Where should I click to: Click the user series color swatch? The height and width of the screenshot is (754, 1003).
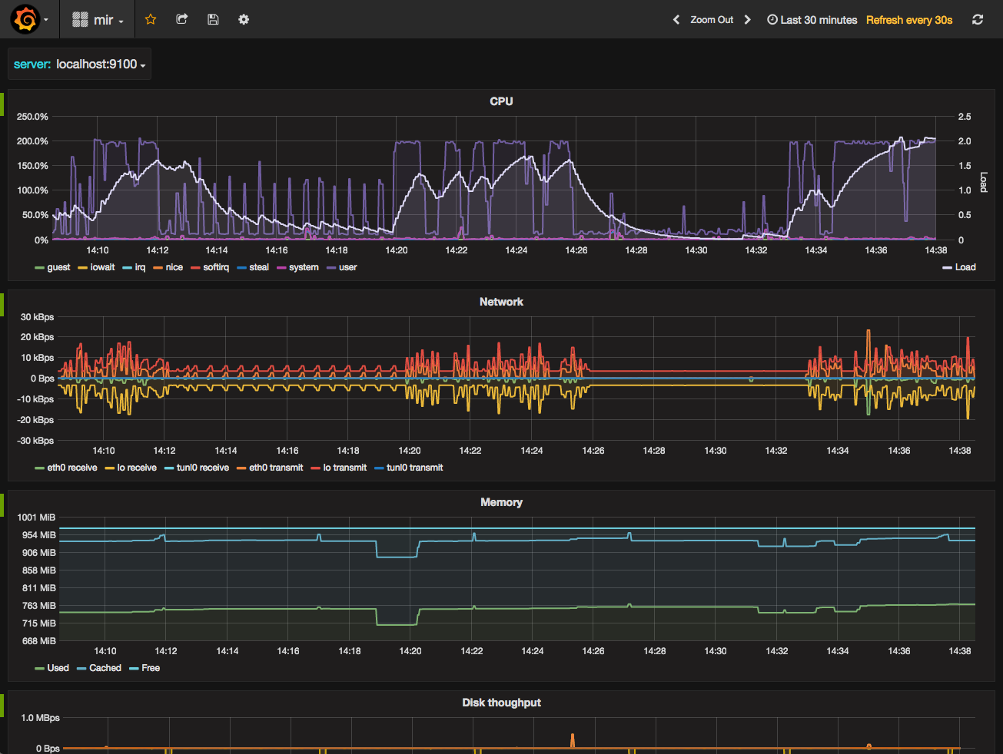[331, 268]
